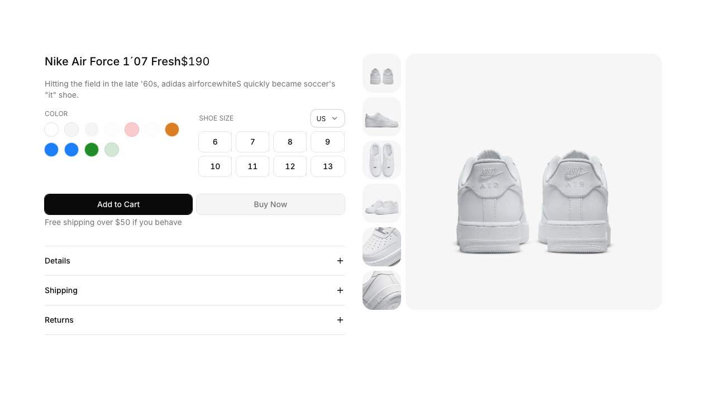Open the top thumbnail showing paired shoes
The height and width of the screenshot is (402, 715).
pos(382,73)
